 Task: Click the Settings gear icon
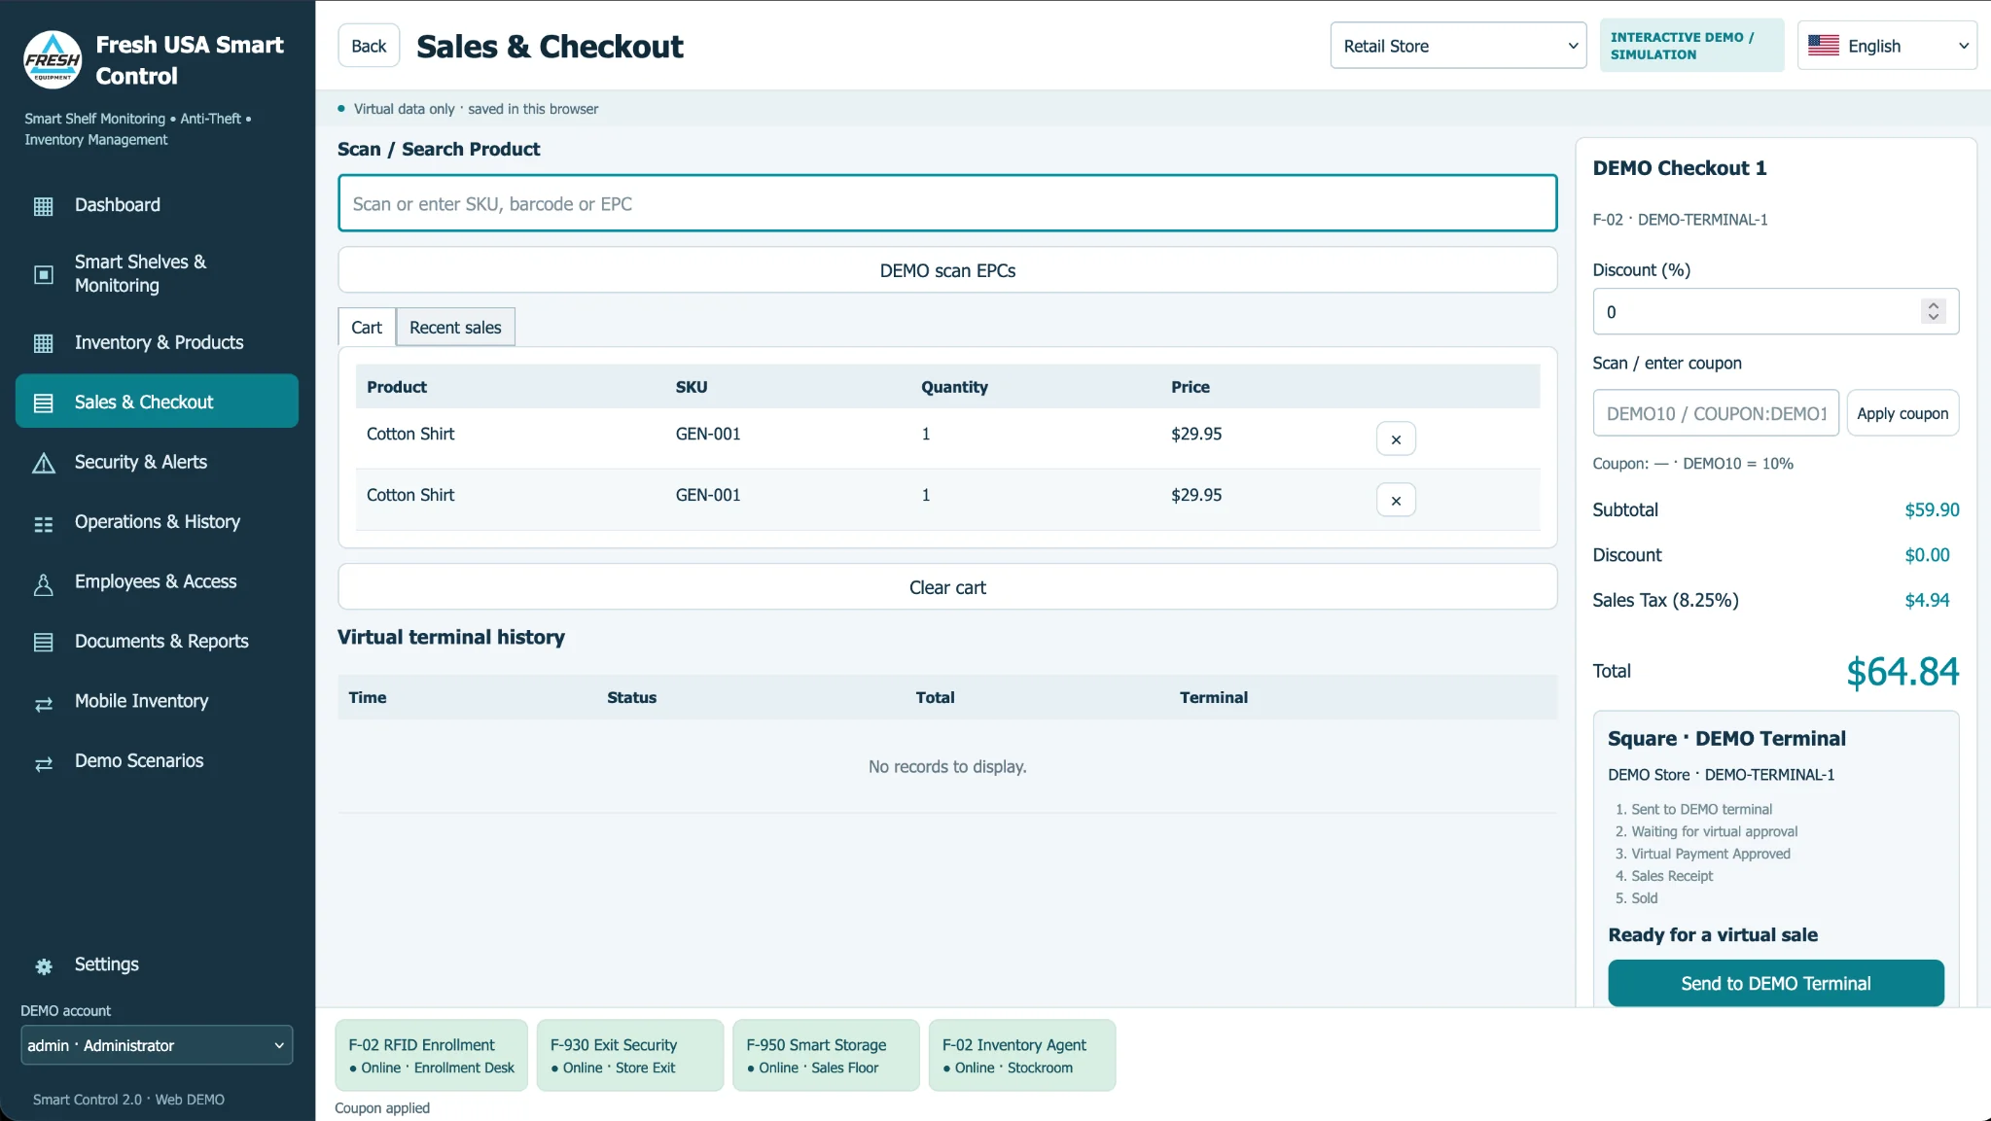(x=44, y=965)
